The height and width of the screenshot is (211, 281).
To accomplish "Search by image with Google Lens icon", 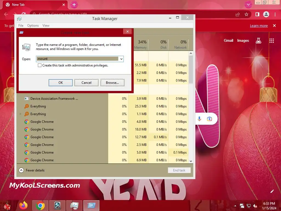I will pyautogui.click(x=209, y=119).
